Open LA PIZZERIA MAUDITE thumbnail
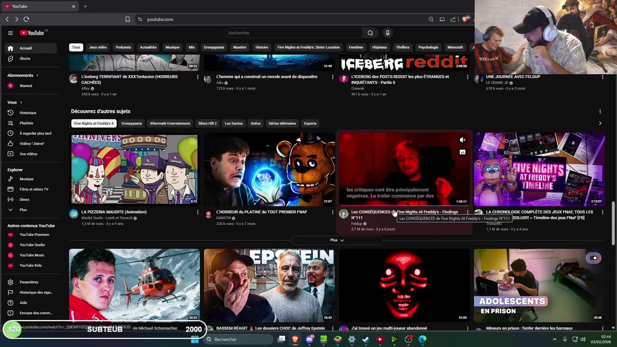Screen dimensions: 617x347 pyautogui.click(x=134, y=169)
